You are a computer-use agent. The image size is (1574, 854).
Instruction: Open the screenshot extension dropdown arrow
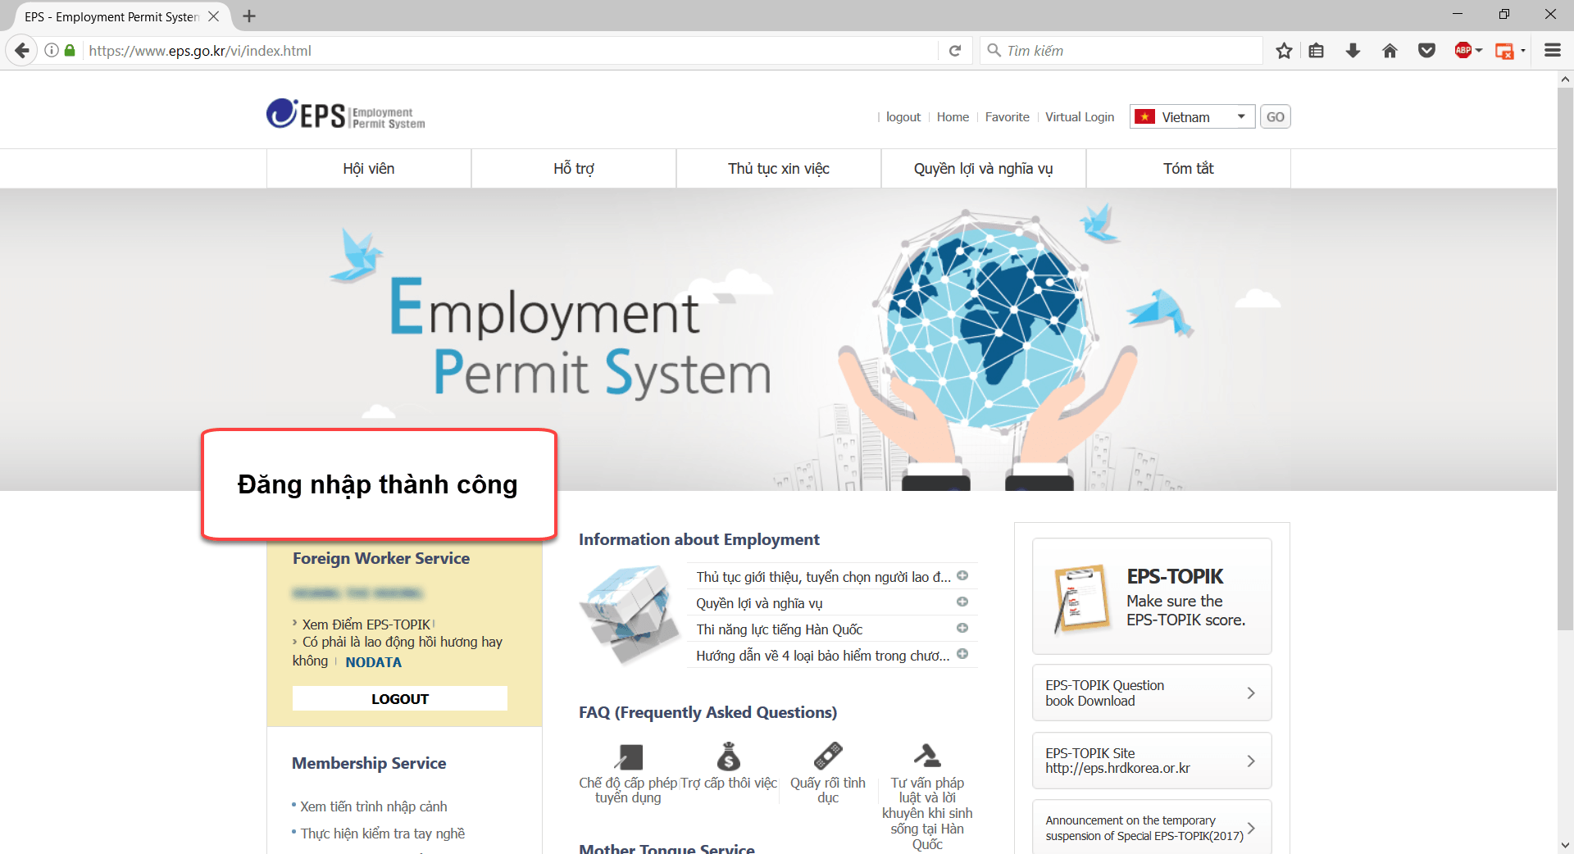tap(1522, 51)
